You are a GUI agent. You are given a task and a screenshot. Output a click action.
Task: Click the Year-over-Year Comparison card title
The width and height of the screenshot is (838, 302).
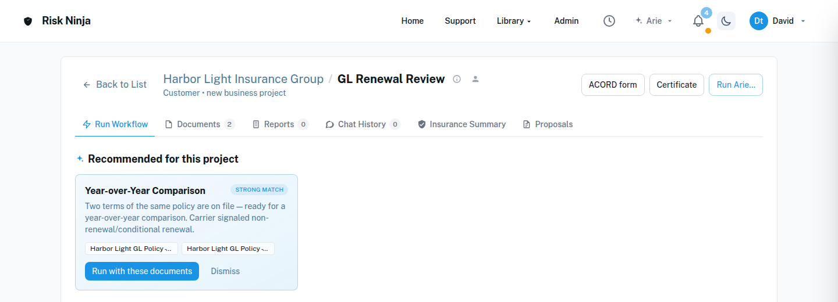pos(145,190)
